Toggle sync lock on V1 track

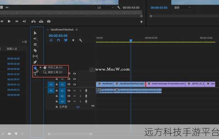[69, 84]
